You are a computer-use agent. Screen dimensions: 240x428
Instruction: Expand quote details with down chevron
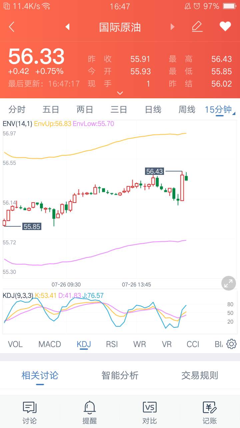point(120,93)
